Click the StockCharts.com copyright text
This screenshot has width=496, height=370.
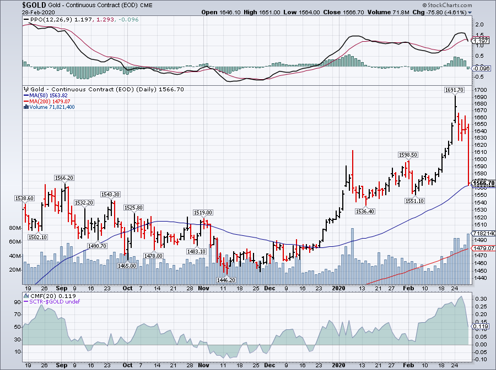click(448, 5)
